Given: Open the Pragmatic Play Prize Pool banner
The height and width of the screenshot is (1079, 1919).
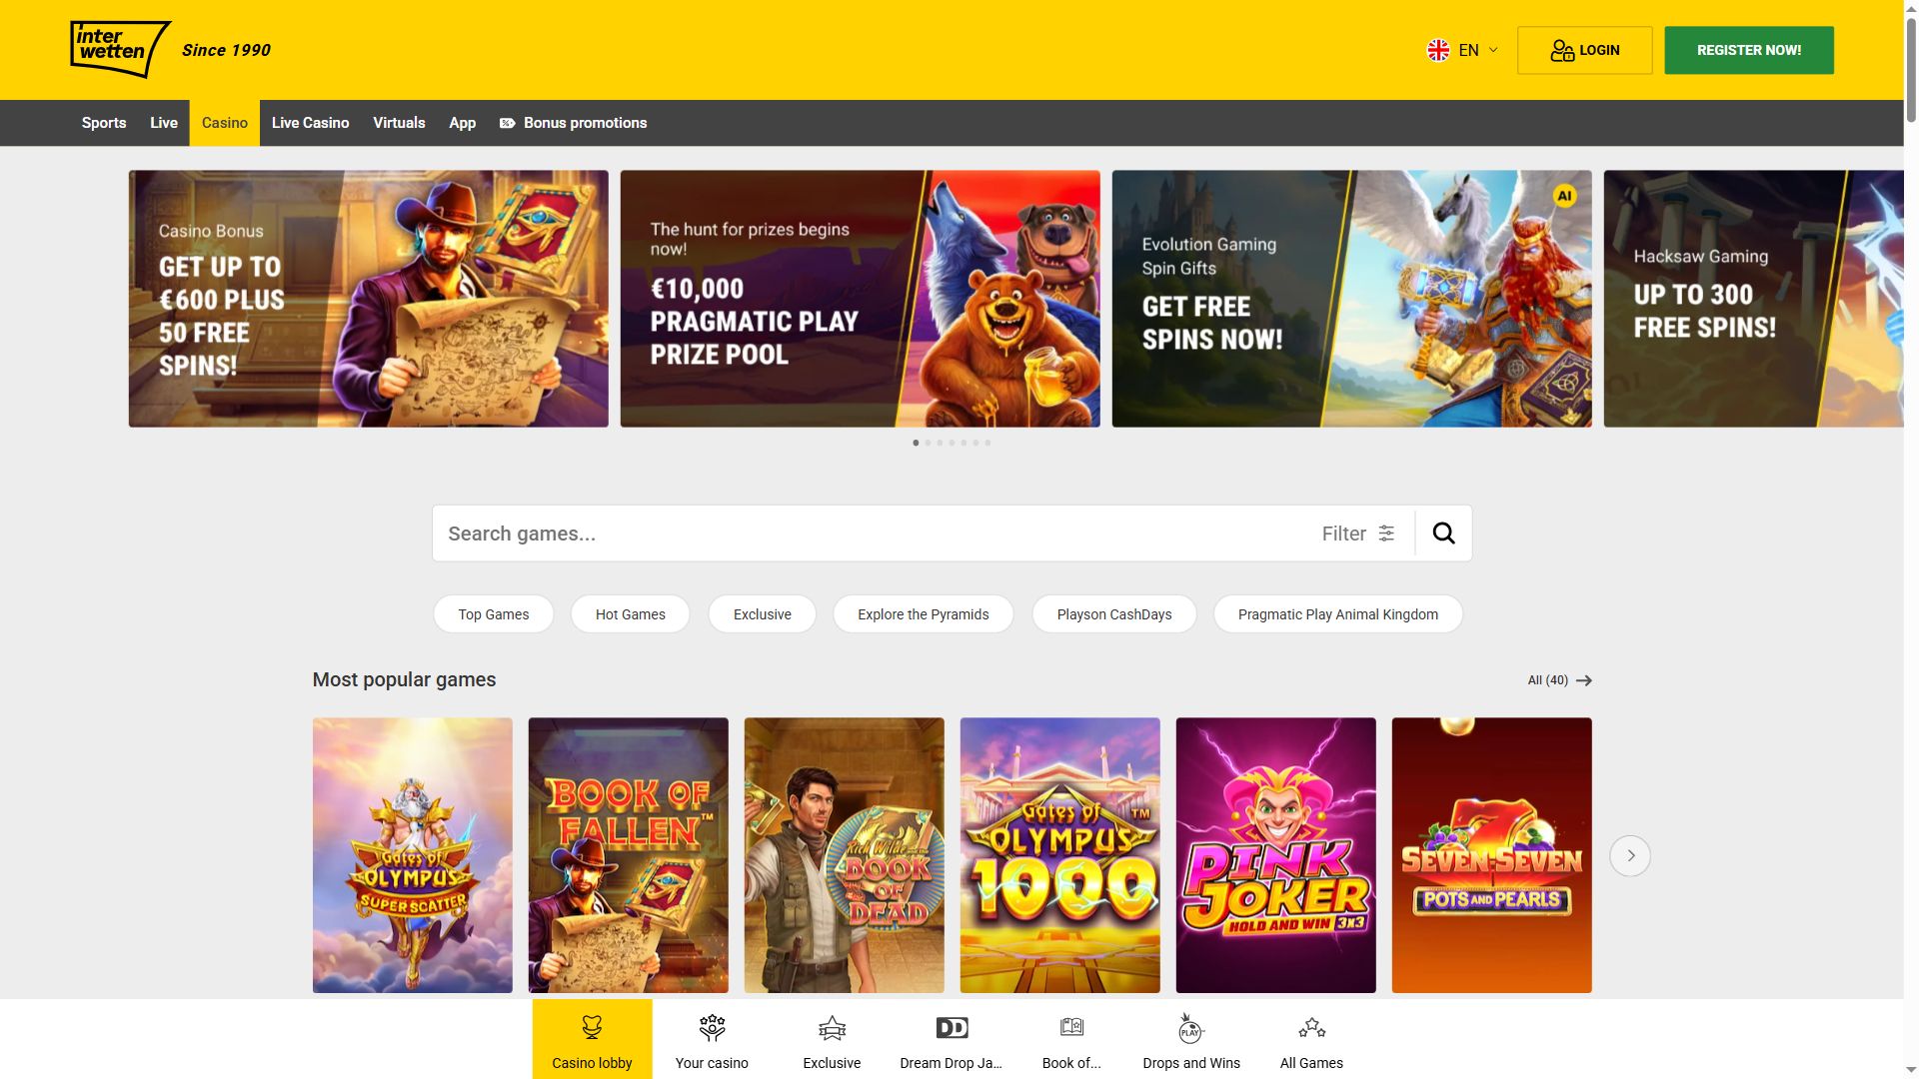Looking at the screenshot, I should [x=860, y=299].
